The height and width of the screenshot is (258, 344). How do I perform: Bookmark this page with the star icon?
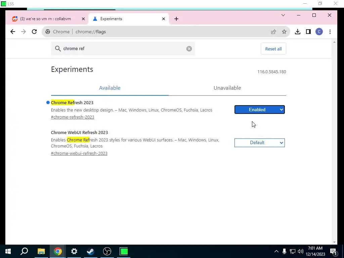[x=284, y=32]
